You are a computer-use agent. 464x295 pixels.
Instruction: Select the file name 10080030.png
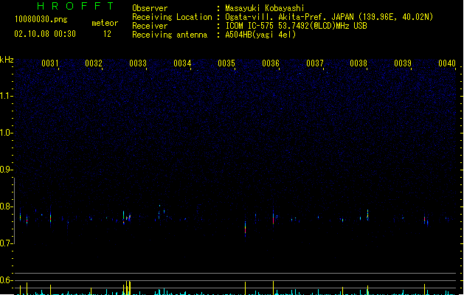pos(41,19)
